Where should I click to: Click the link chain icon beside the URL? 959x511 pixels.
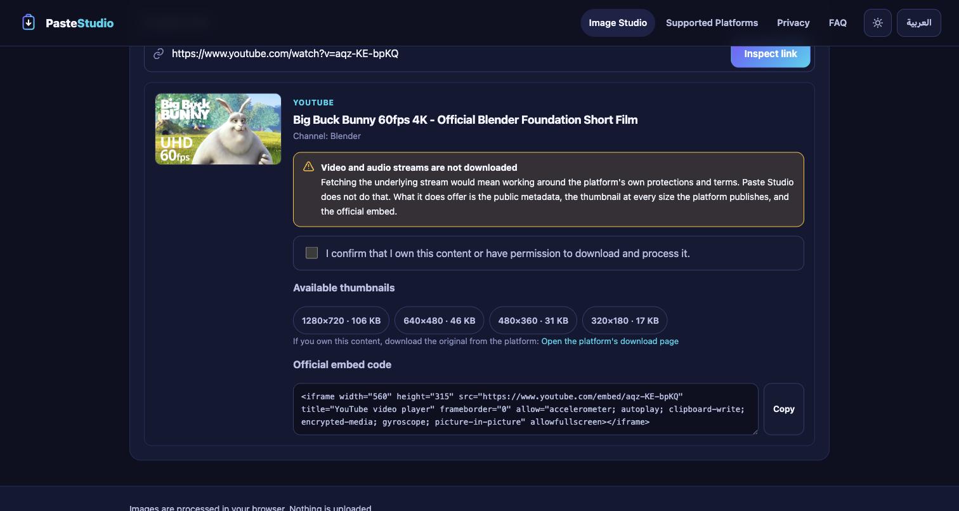pyautogui.click(x=159, y=53)
